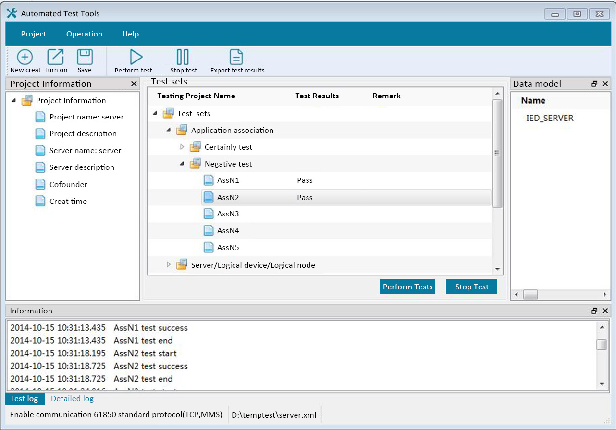The image size is (616, 430).
Task: Collapse the Negative test folder
Action: tap(182, 164)
